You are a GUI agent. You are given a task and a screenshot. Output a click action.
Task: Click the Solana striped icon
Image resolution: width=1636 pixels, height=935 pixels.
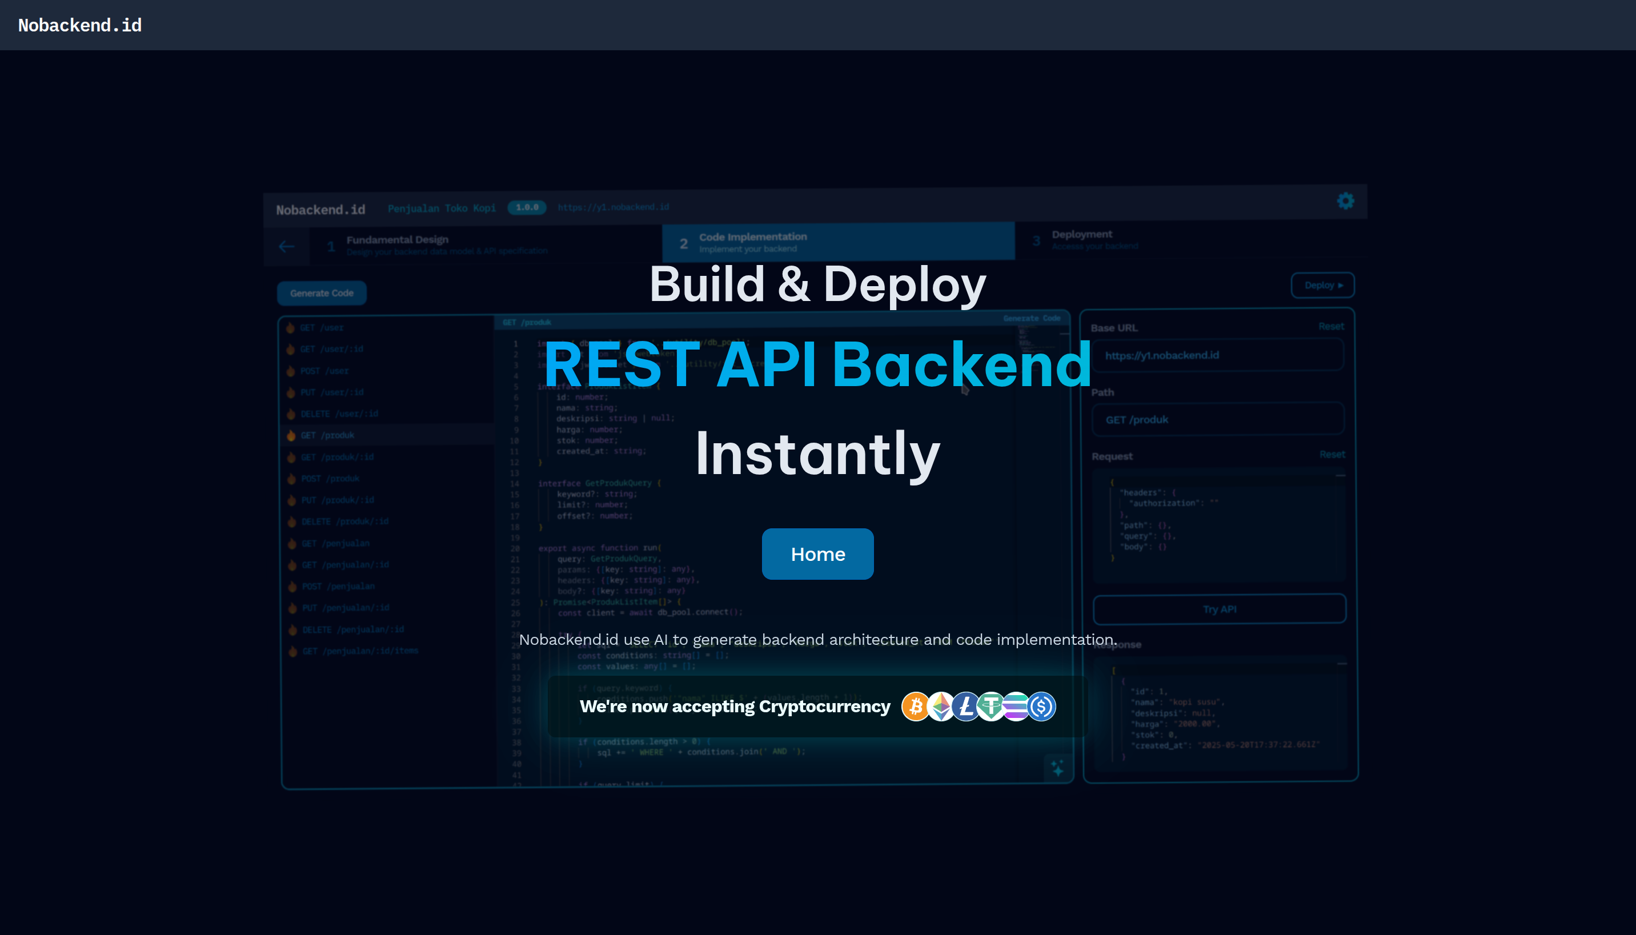(x=1016, y=707)
